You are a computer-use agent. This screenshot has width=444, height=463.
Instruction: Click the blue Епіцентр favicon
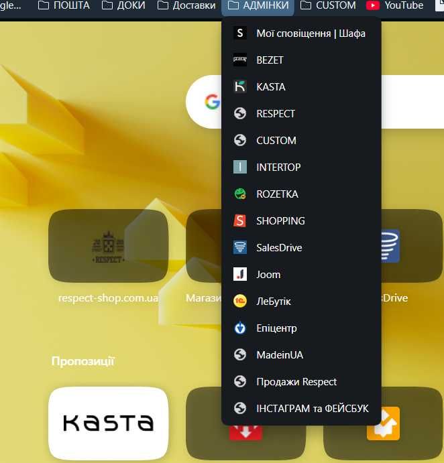click(x=240, y=328)
